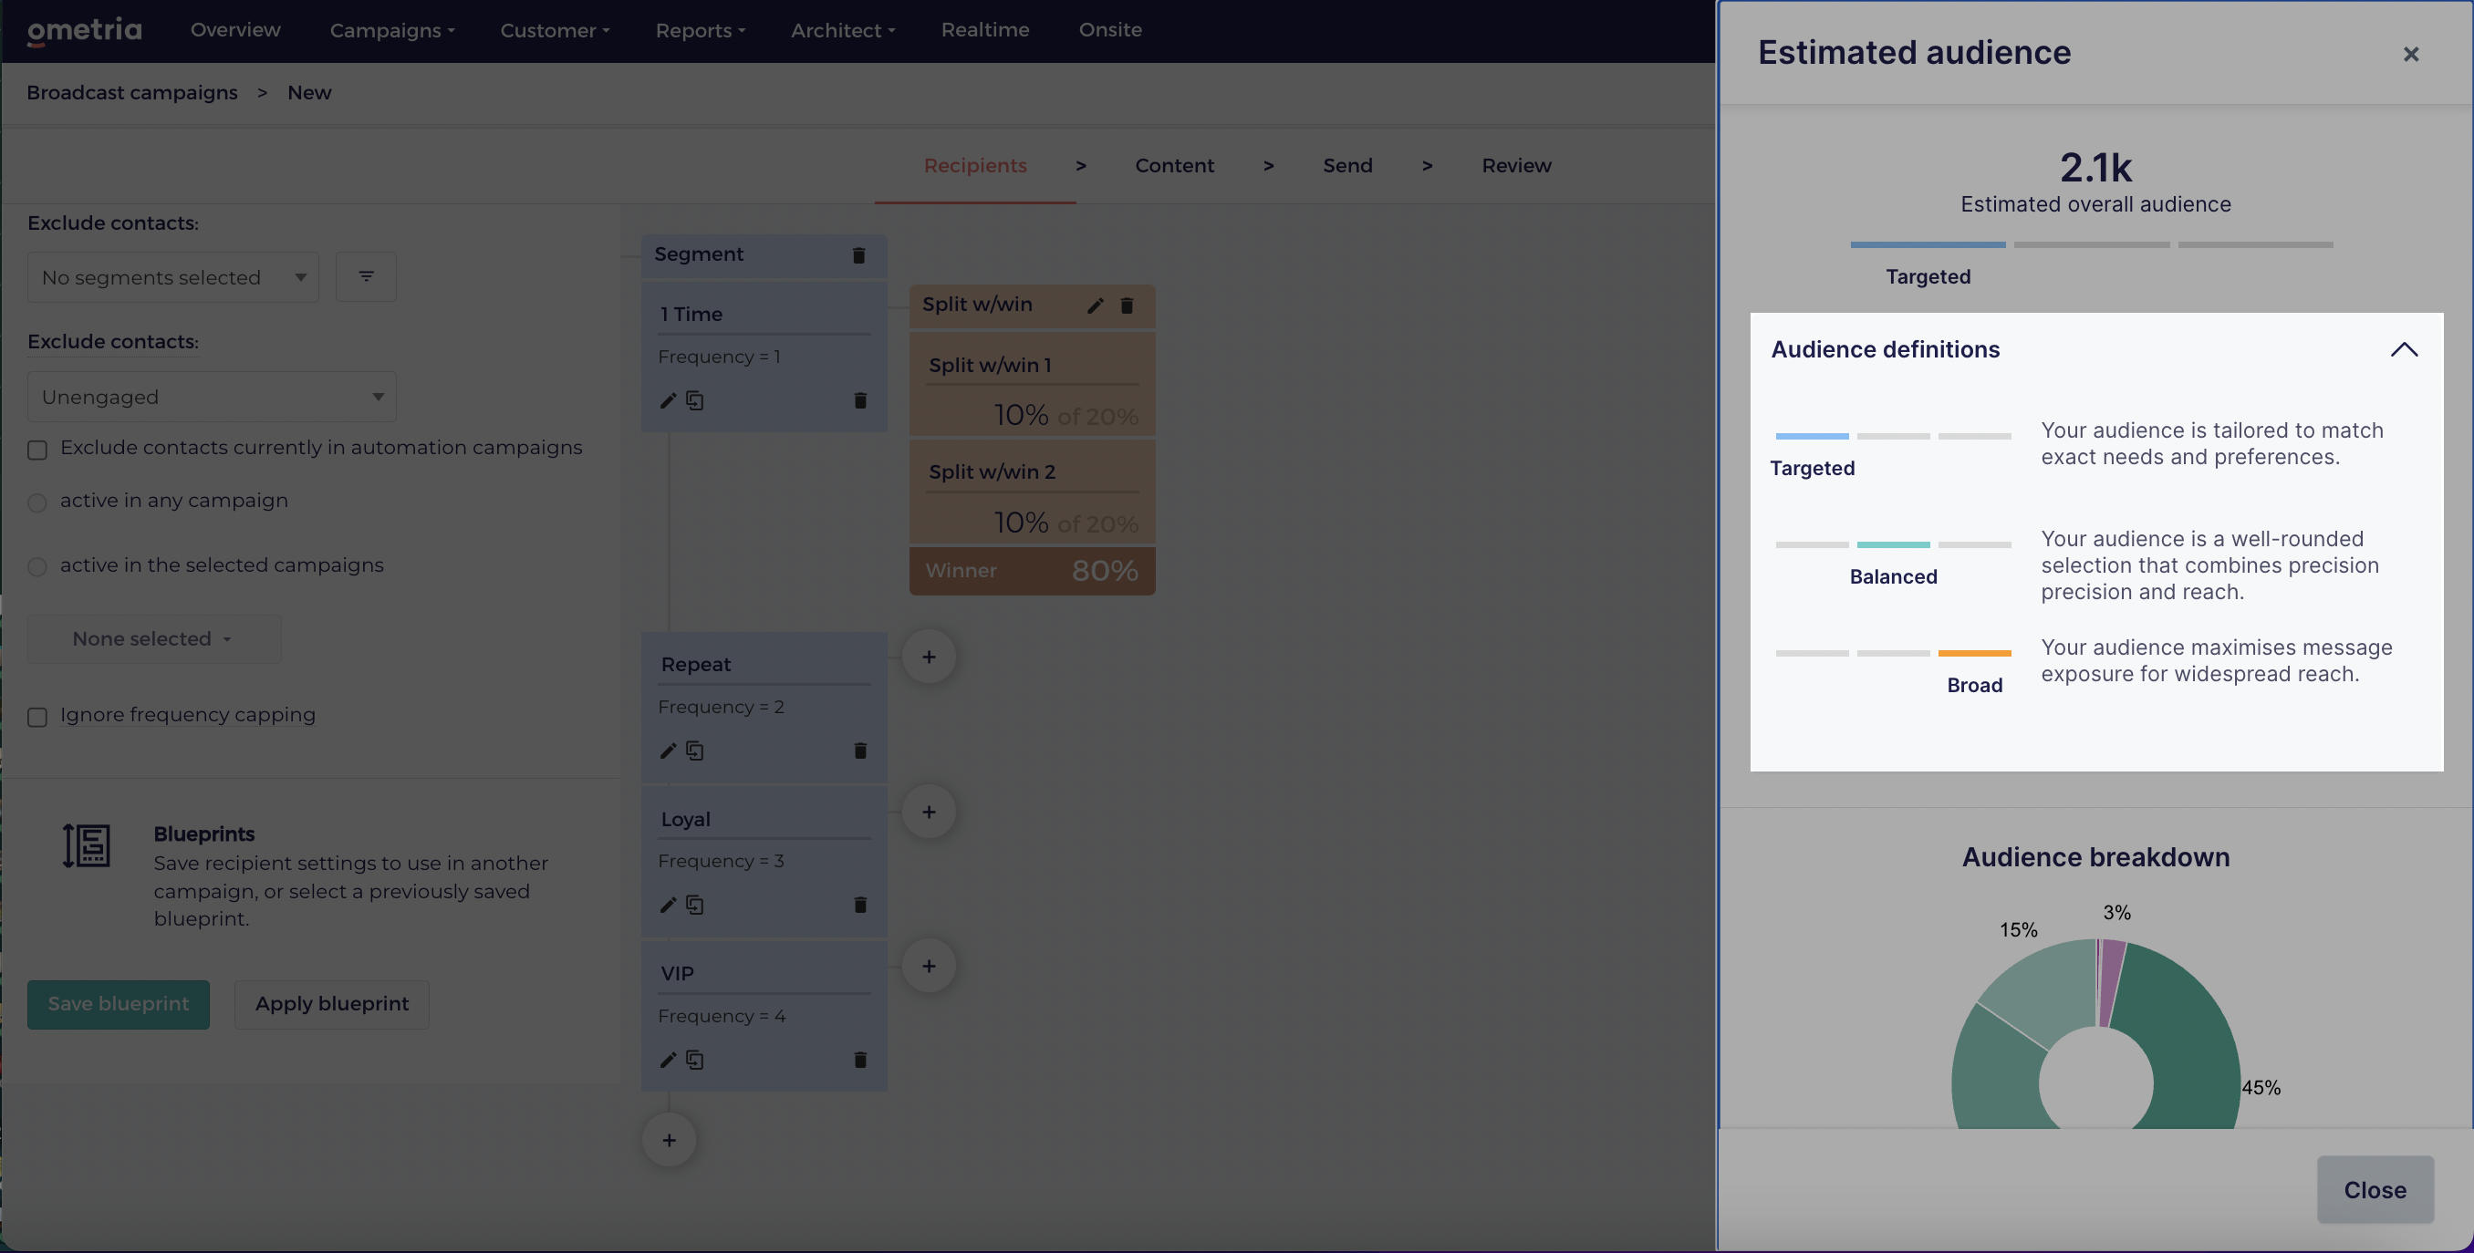
Task: Switch to the Send step
Action: coord(1346,165)
